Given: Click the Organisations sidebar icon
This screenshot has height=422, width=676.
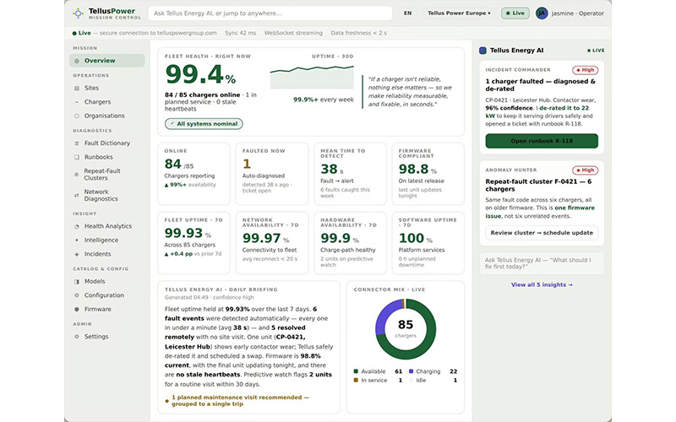Looking at the screenshot, I should click(77, 116).
